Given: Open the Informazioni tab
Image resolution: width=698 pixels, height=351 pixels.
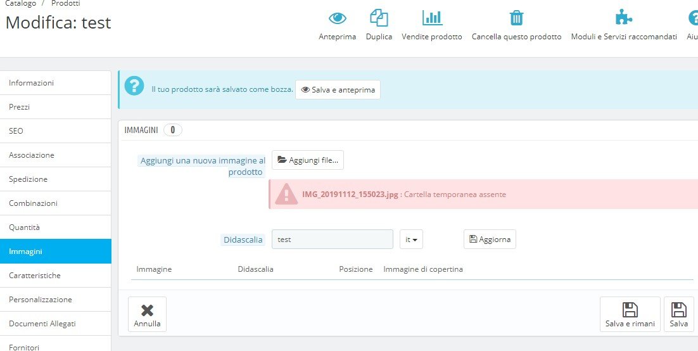Looking at the screenshot, I should pyautogui.click(x=55, y=83).
